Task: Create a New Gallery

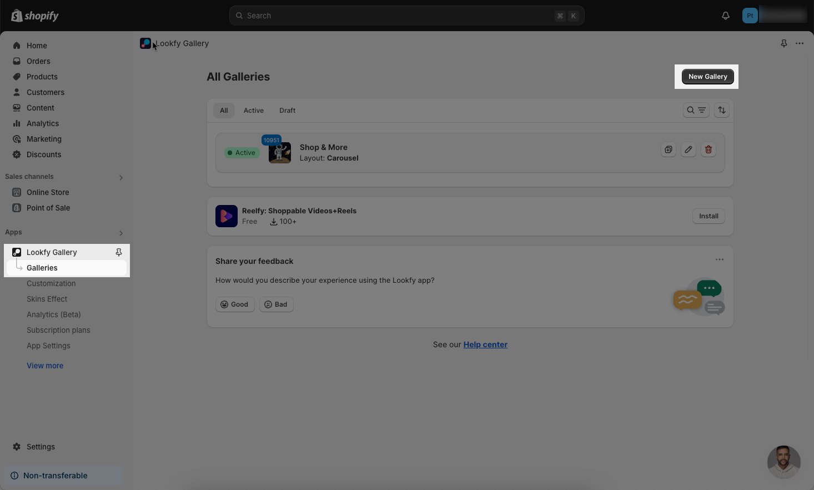Action: 707,77
